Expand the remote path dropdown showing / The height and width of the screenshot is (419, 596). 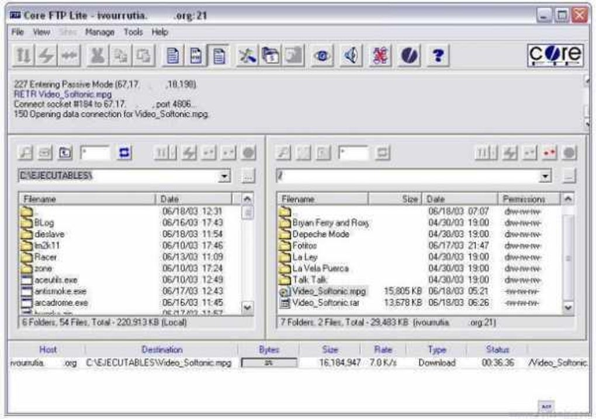[545, 176]
